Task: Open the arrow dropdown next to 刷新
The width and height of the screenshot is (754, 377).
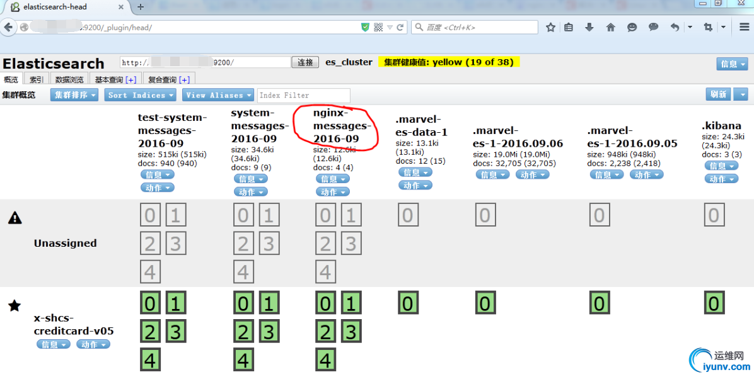Action: (742, 94)
